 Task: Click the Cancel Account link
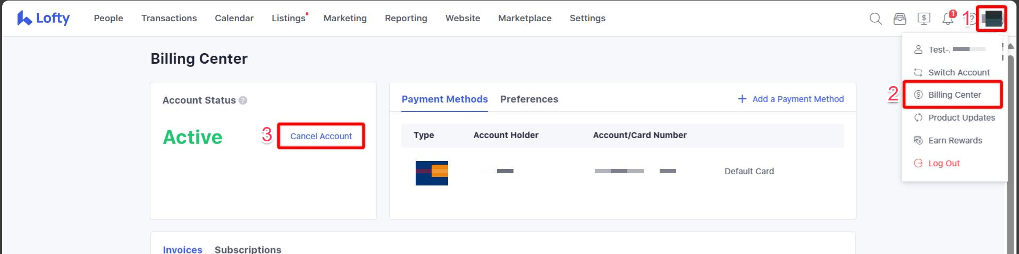tap(321, 136)
